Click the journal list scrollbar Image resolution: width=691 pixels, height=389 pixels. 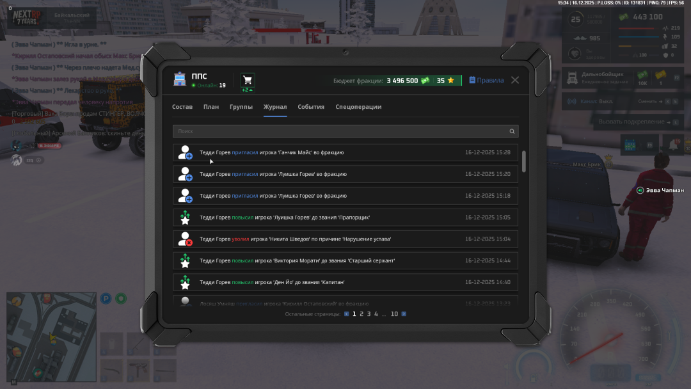524,161
